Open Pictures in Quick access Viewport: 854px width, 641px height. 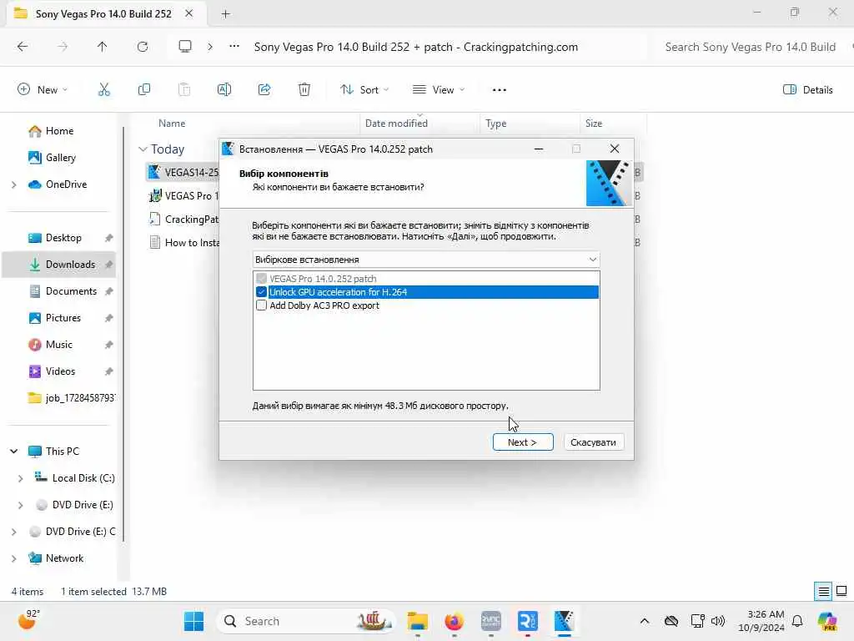point(63,318)
